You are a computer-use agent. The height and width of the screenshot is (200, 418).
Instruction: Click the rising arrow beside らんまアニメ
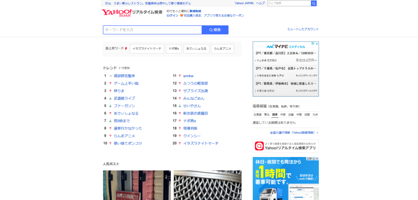pyautogui.click(x=110, y=136)
